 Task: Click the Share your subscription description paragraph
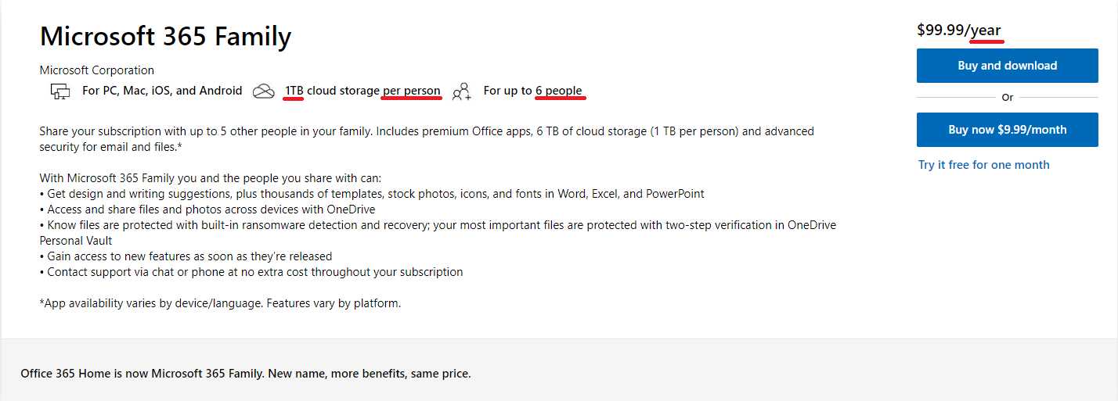pos(427,138)
